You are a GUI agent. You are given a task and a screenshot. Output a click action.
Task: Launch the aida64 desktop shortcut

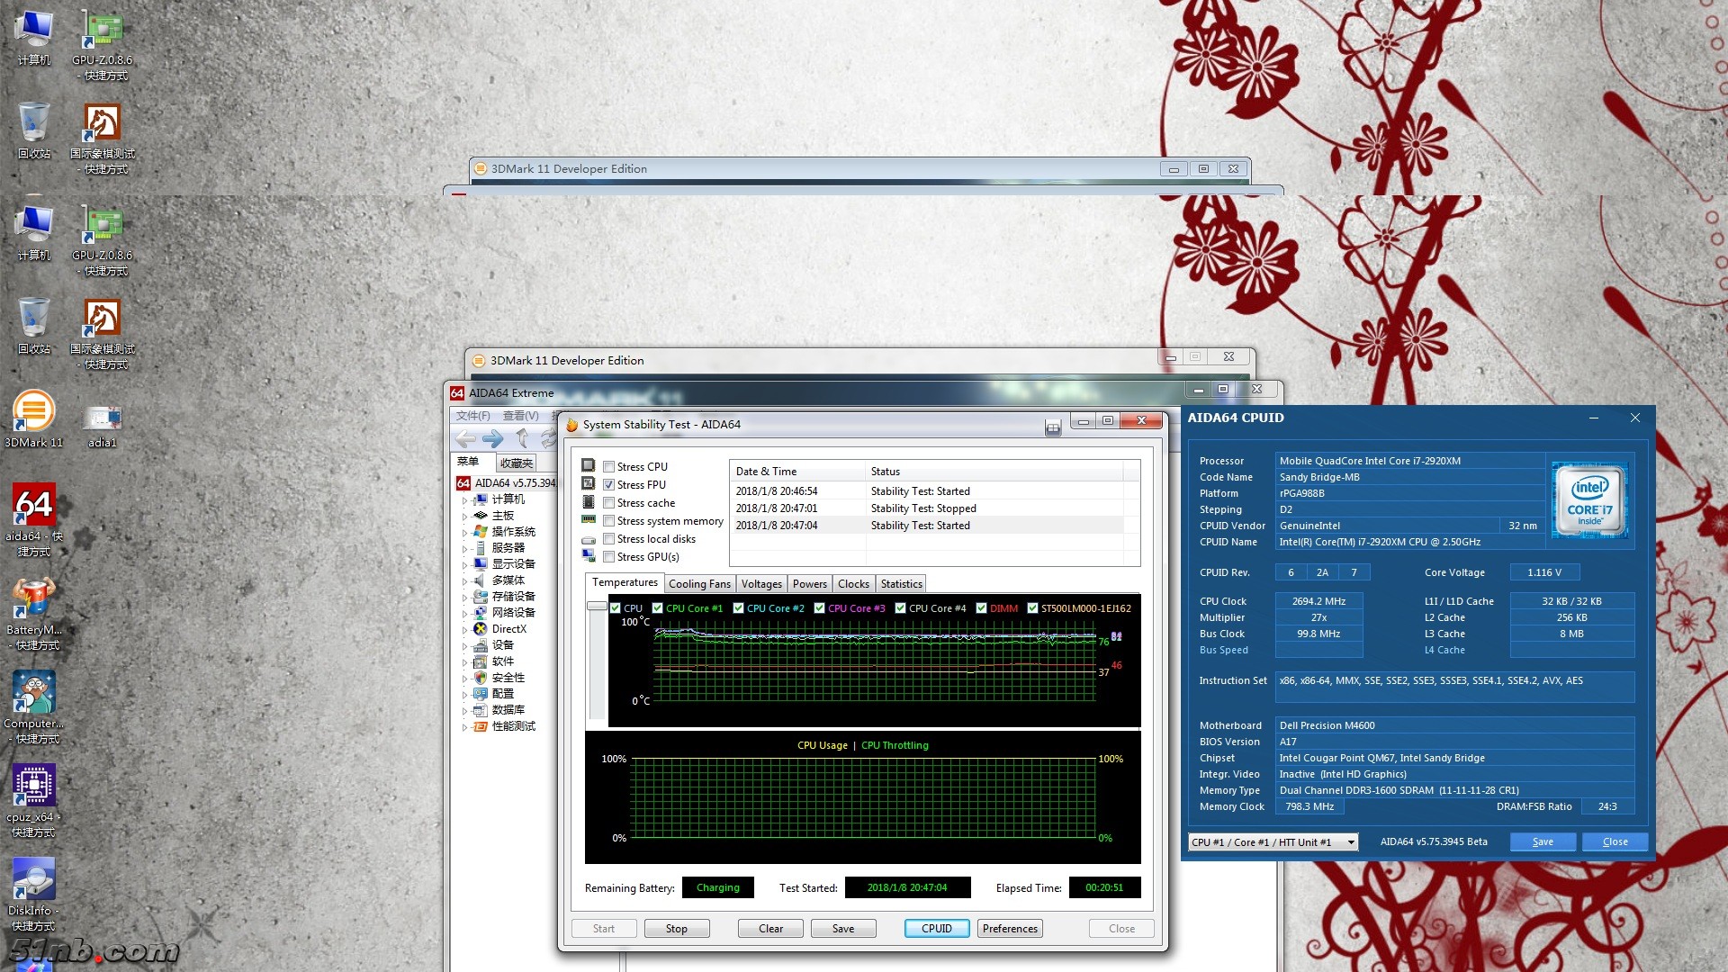click(34, 519)
